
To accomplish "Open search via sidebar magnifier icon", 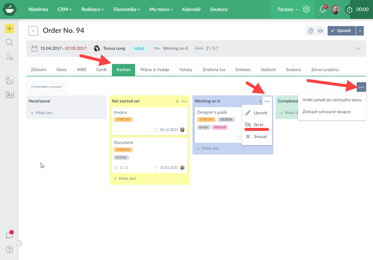I will coord(10,42).
